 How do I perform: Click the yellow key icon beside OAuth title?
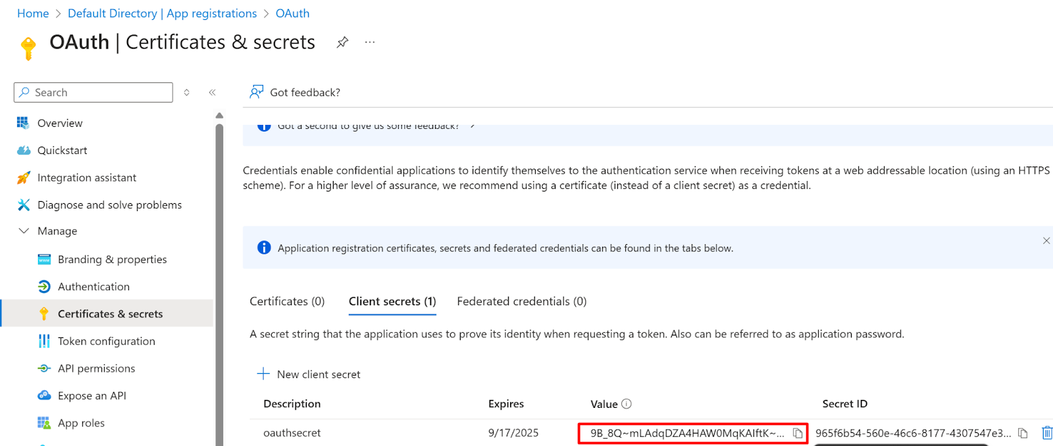click(28, 48)
